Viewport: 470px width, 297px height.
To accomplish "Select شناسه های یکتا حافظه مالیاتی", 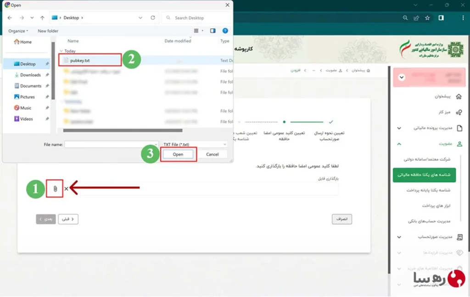I will pyautogui.click(x=424, y=175).
